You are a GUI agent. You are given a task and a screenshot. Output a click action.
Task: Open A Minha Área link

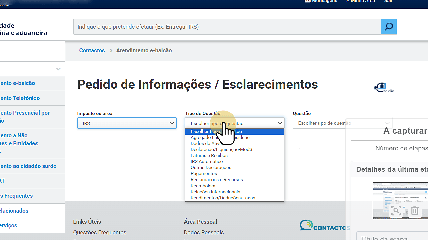tap(360, 1)
